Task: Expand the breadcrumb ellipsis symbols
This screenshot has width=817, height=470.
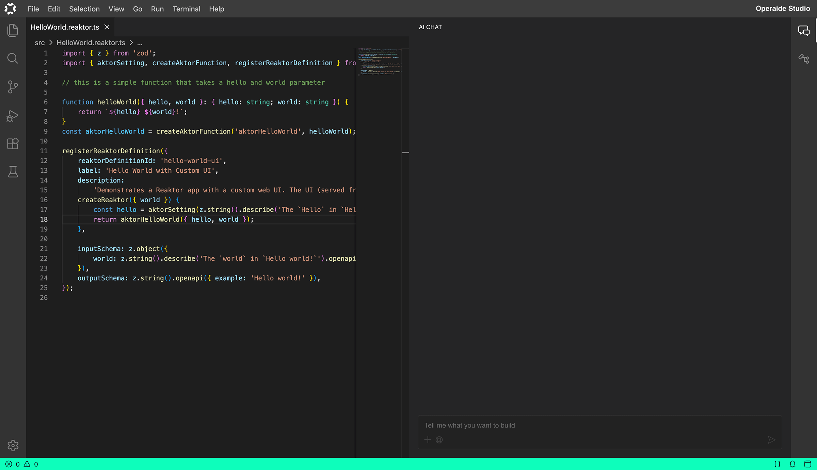Action: point(140,43)
